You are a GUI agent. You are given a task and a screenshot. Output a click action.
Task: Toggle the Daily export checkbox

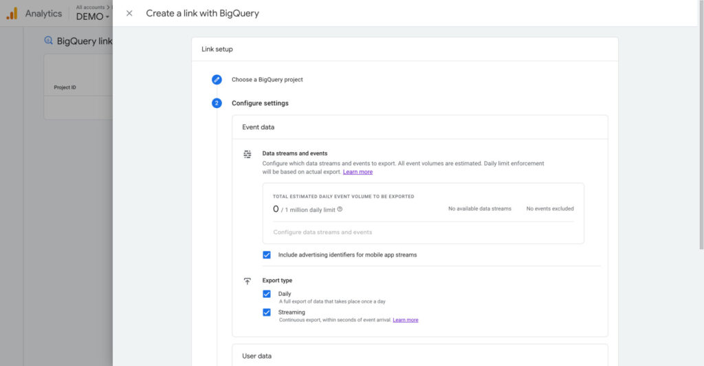(x=267, y=294)
